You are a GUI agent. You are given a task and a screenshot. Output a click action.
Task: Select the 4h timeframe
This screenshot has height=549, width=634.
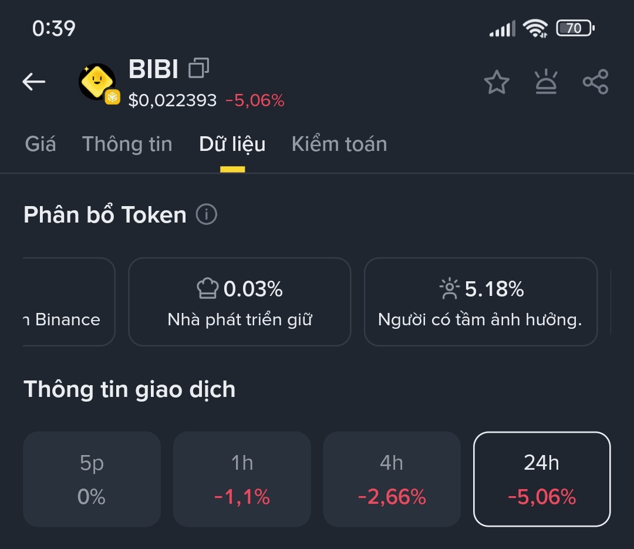[392, 479]
